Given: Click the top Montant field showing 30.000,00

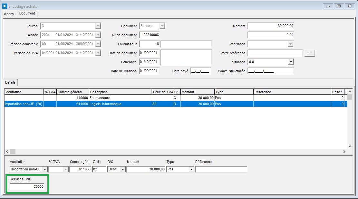Looking at the screenshot, I should (x=271, y=26).
